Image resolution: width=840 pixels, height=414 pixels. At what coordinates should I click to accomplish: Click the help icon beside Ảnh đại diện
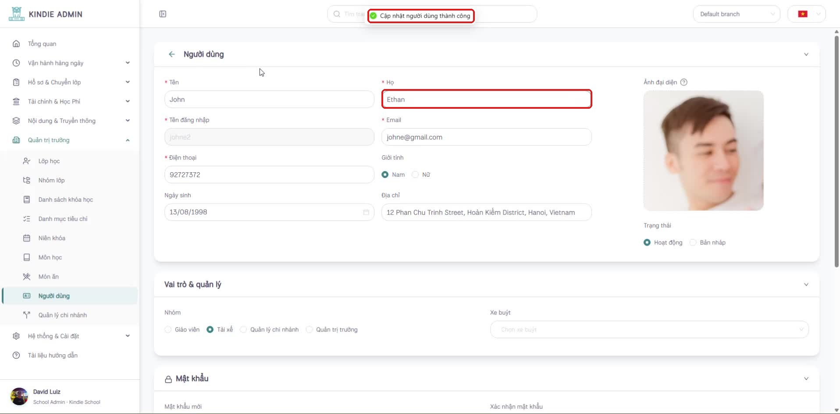(684, 82)
